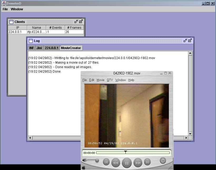Click the Log vertical scrollbar track

[x=190, y=93]
